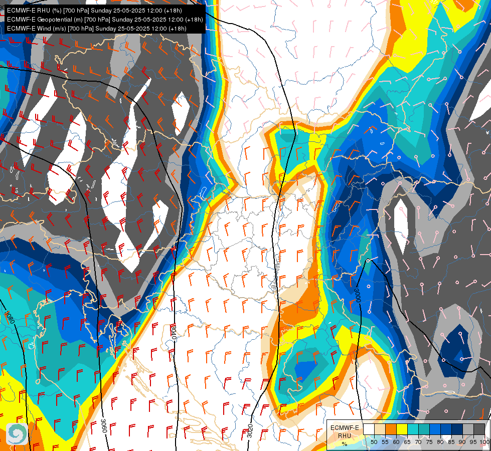
Task: Select the medium blue 80-85 legend swatch
Action: (446, 429)
